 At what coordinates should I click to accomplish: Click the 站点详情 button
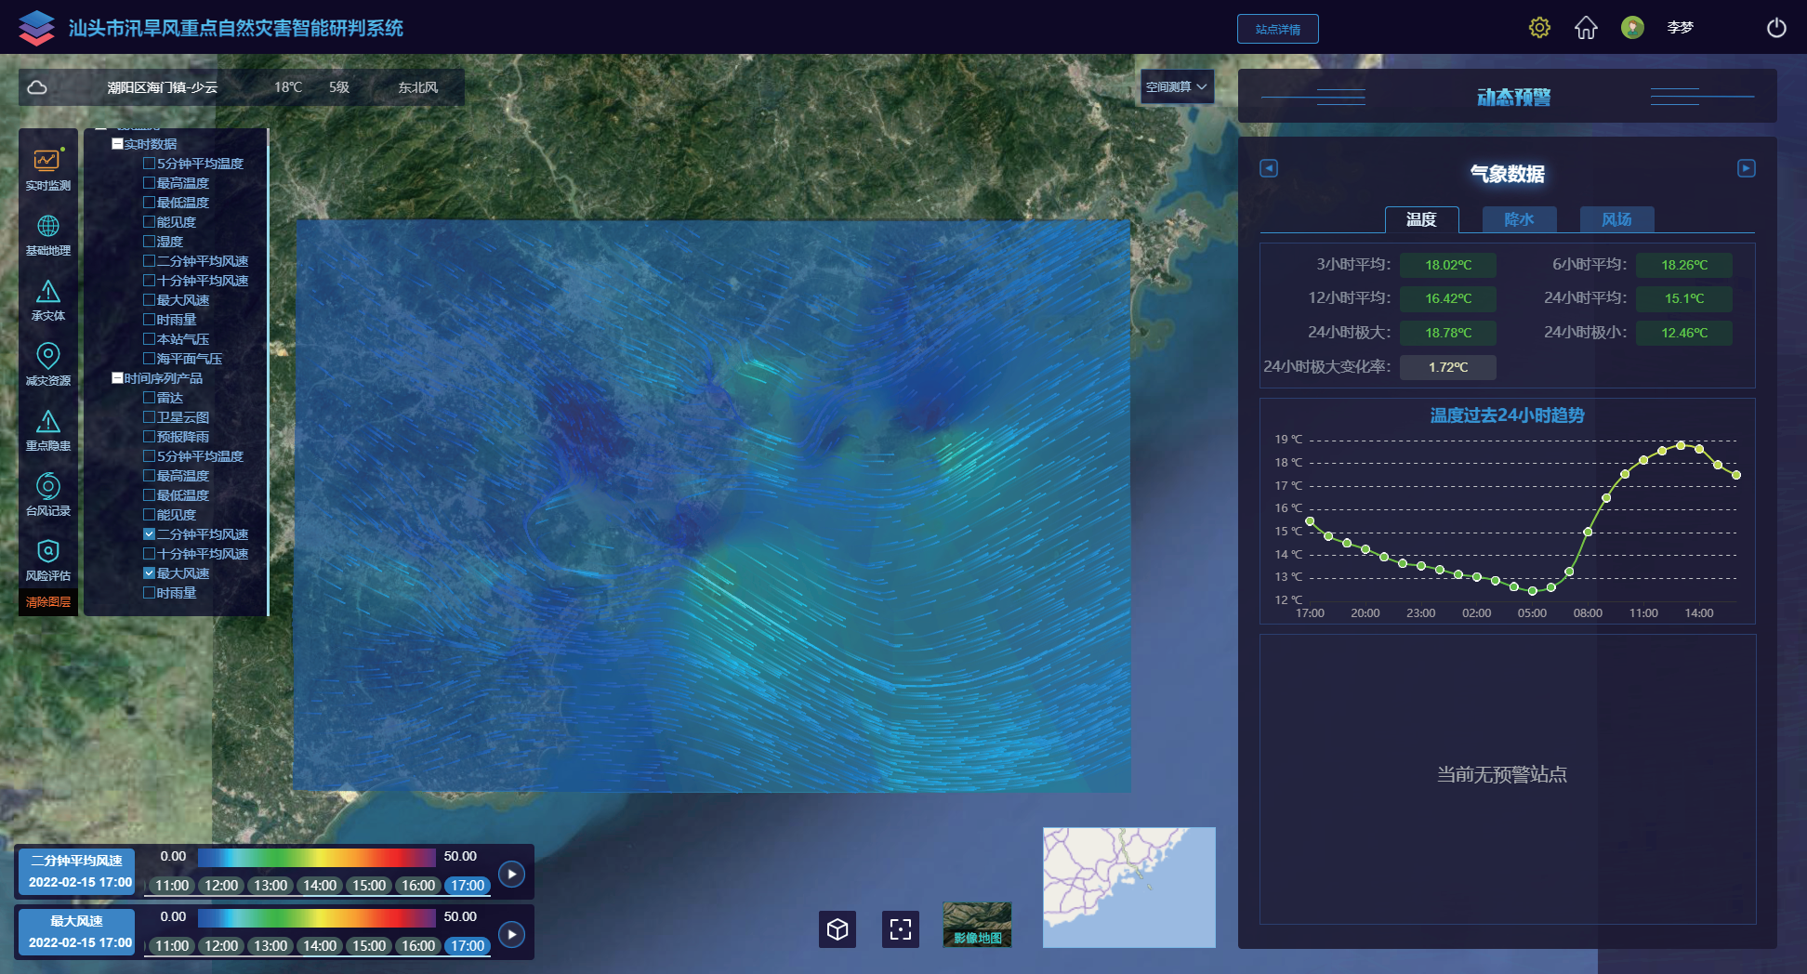pyautogui.click(x=1277, y=29)
